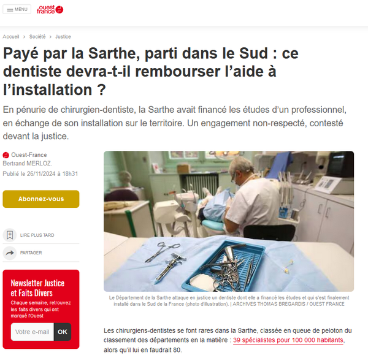Open Bertrand MERLOZ author link
Screen dimensions: 368x358
[x=27, y=163]
